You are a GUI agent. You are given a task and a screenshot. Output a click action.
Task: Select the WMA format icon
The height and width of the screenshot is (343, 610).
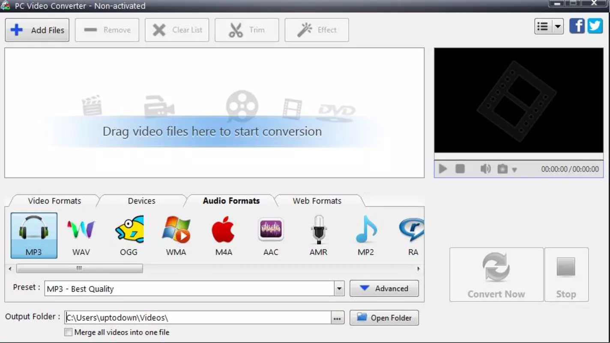tap(176, 235)
